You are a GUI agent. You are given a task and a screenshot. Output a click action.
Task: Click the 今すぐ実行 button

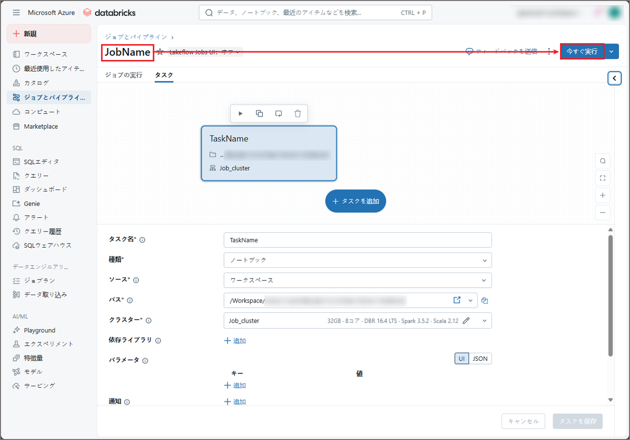coord(582,51)
